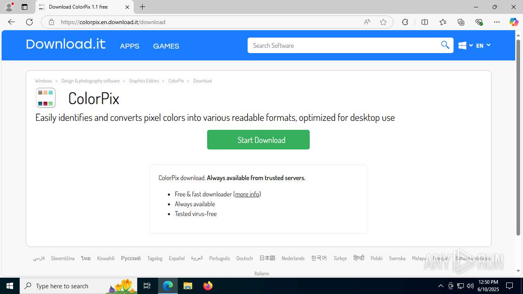523x294 pixels.
Task: Open the browser profile icon
Action: pos(9,7)
